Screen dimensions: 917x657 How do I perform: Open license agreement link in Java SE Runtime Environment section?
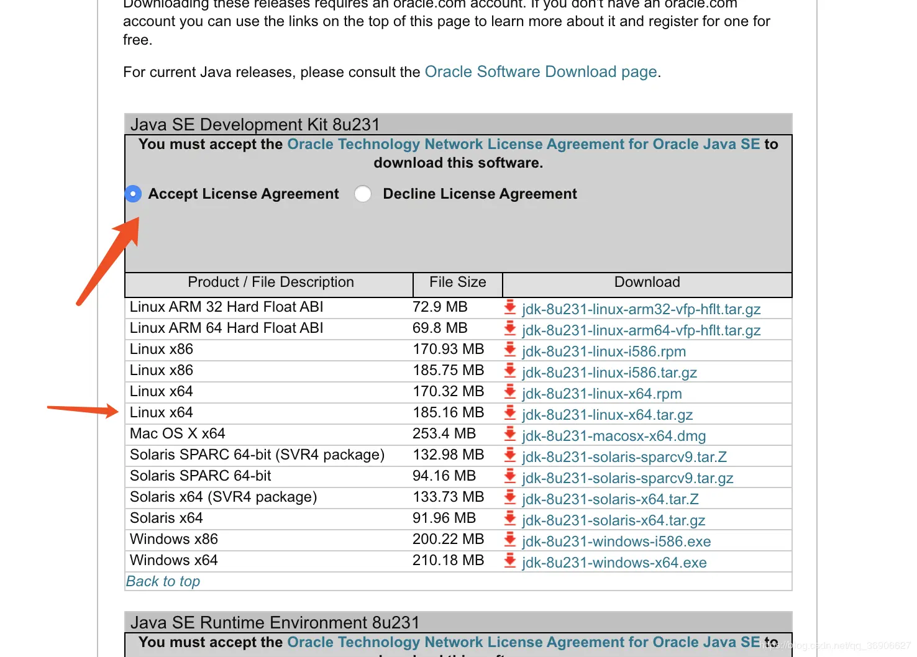[524, 642]
